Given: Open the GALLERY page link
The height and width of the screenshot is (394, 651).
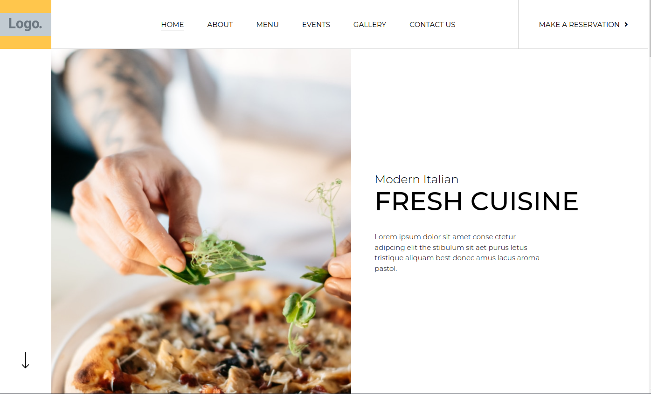Looking at the screenshot, I should tap(370, 25).
